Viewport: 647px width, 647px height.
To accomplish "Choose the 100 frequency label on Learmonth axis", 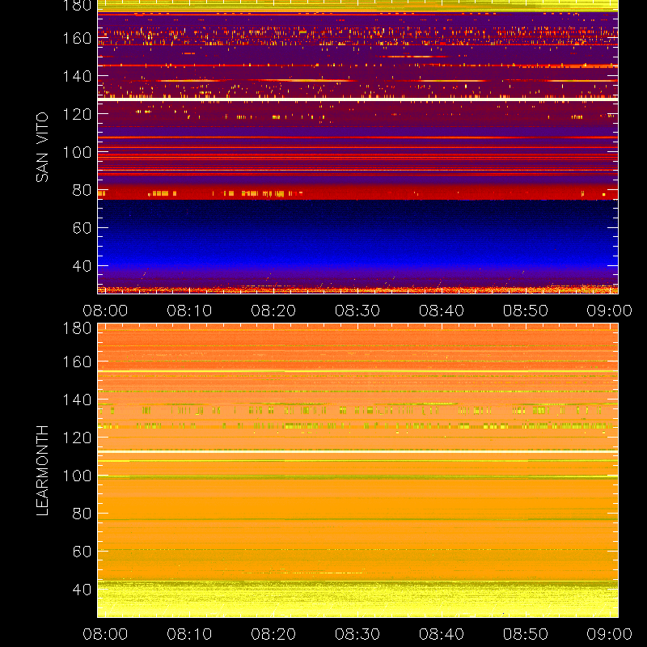I will click(x=77, y=476).
